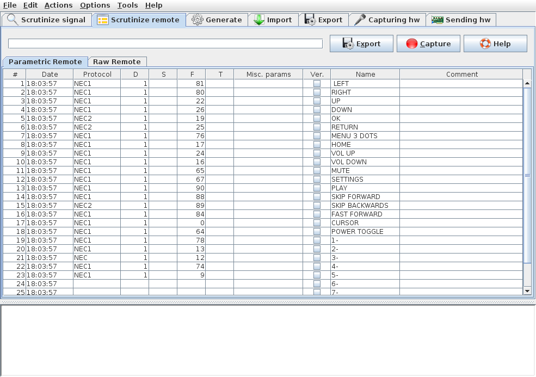The height and width of the screenshot is (377, 536).
Task: Toggle Ver. checkbox for MUTE row
Action: [x=317, y=171]
